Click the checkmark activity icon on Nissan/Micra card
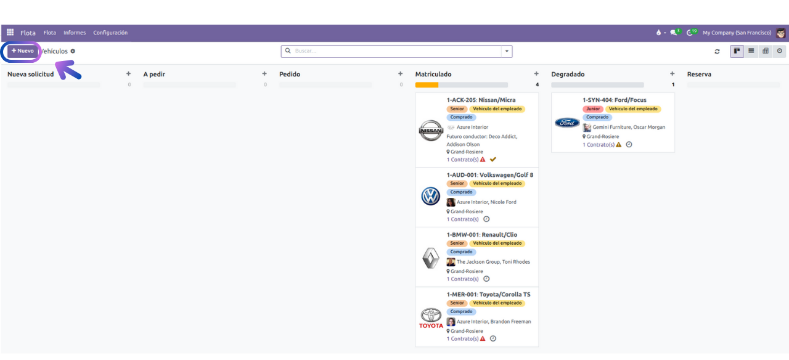This screenshot has height=360, width=789. (x=493, y=160)
